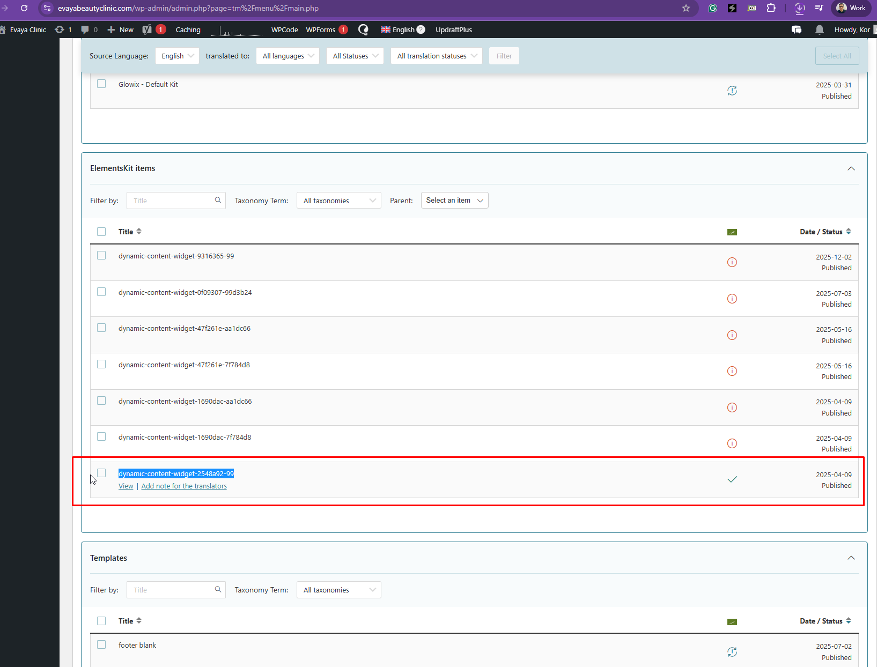The image size is (877, 667).
Task: Click translation status icon for dynamic-content-widget-9316365-99
Action: pos(732,262)
